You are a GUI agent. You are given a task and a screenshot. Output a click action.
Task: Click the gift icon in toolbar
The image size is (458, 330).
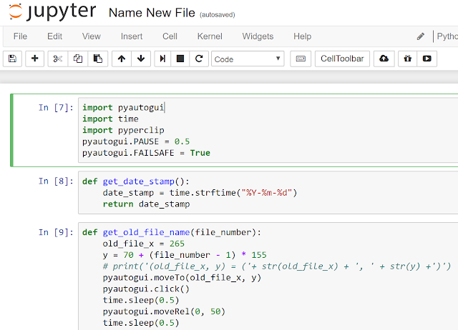pyautogui.click(x=407, y=59)
